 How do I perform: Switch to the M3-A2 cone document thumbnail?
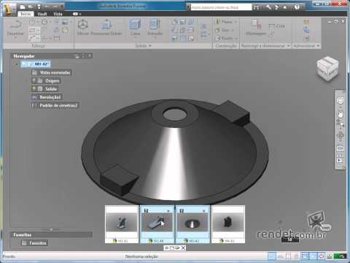point(192,224)
